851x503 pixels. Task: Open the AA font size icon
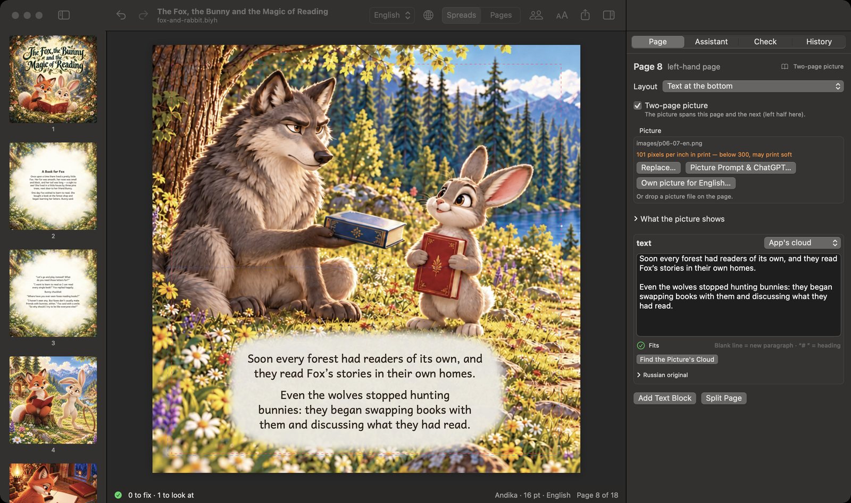pyautogui.click(x=562, y=15)
